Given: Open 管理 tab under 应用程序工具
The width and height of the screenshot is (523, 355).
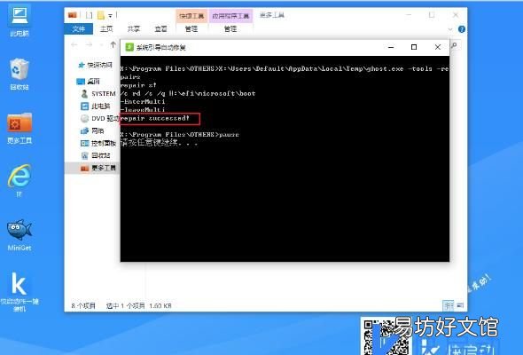Looking at the screenshot, I should coord(230,29).
